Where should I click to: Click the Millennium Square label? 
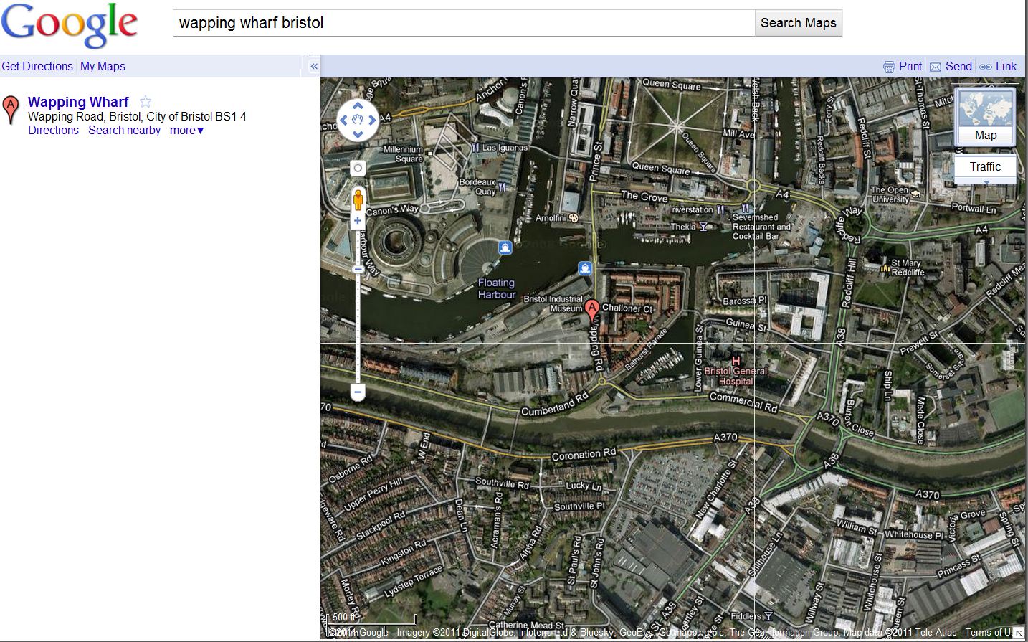pos(403,154)
